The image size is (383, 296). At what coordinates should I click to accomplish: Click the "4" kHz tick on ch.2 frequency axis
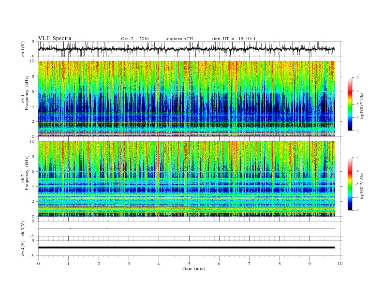point(34,186)
